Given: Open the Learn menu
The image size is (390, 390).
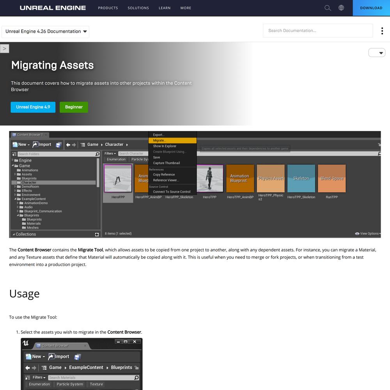Looking at the screenshot, I should 165,8.
